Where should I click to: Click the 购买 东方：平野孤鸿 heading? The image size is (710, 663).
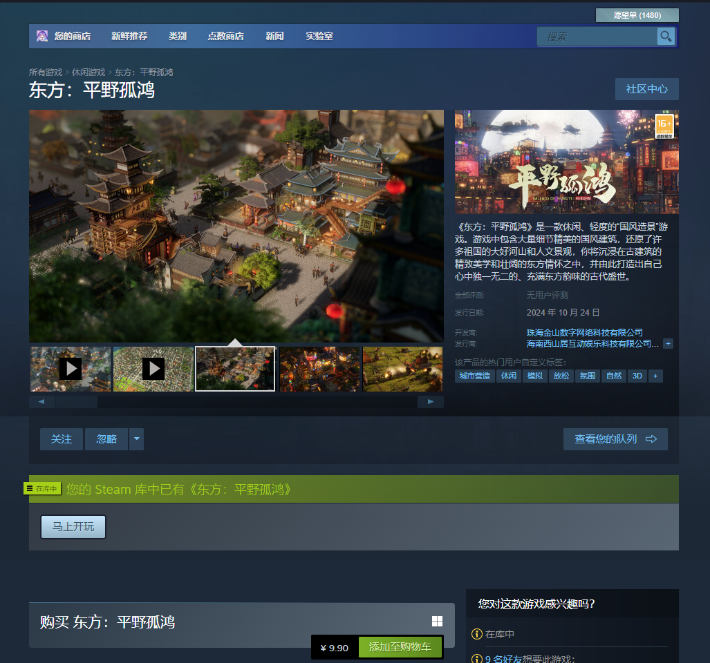click(x=107, y=622)
